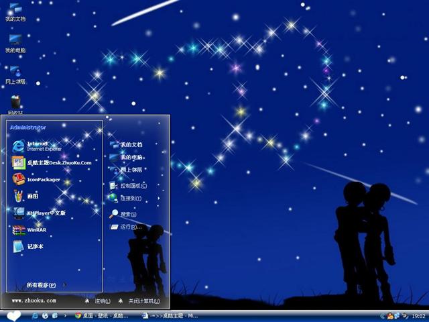The height and width of the screenshot is (322, 429).
Task: Open the 回收站 recycle bin on the desktop
Action: click(x=15, y=103)
